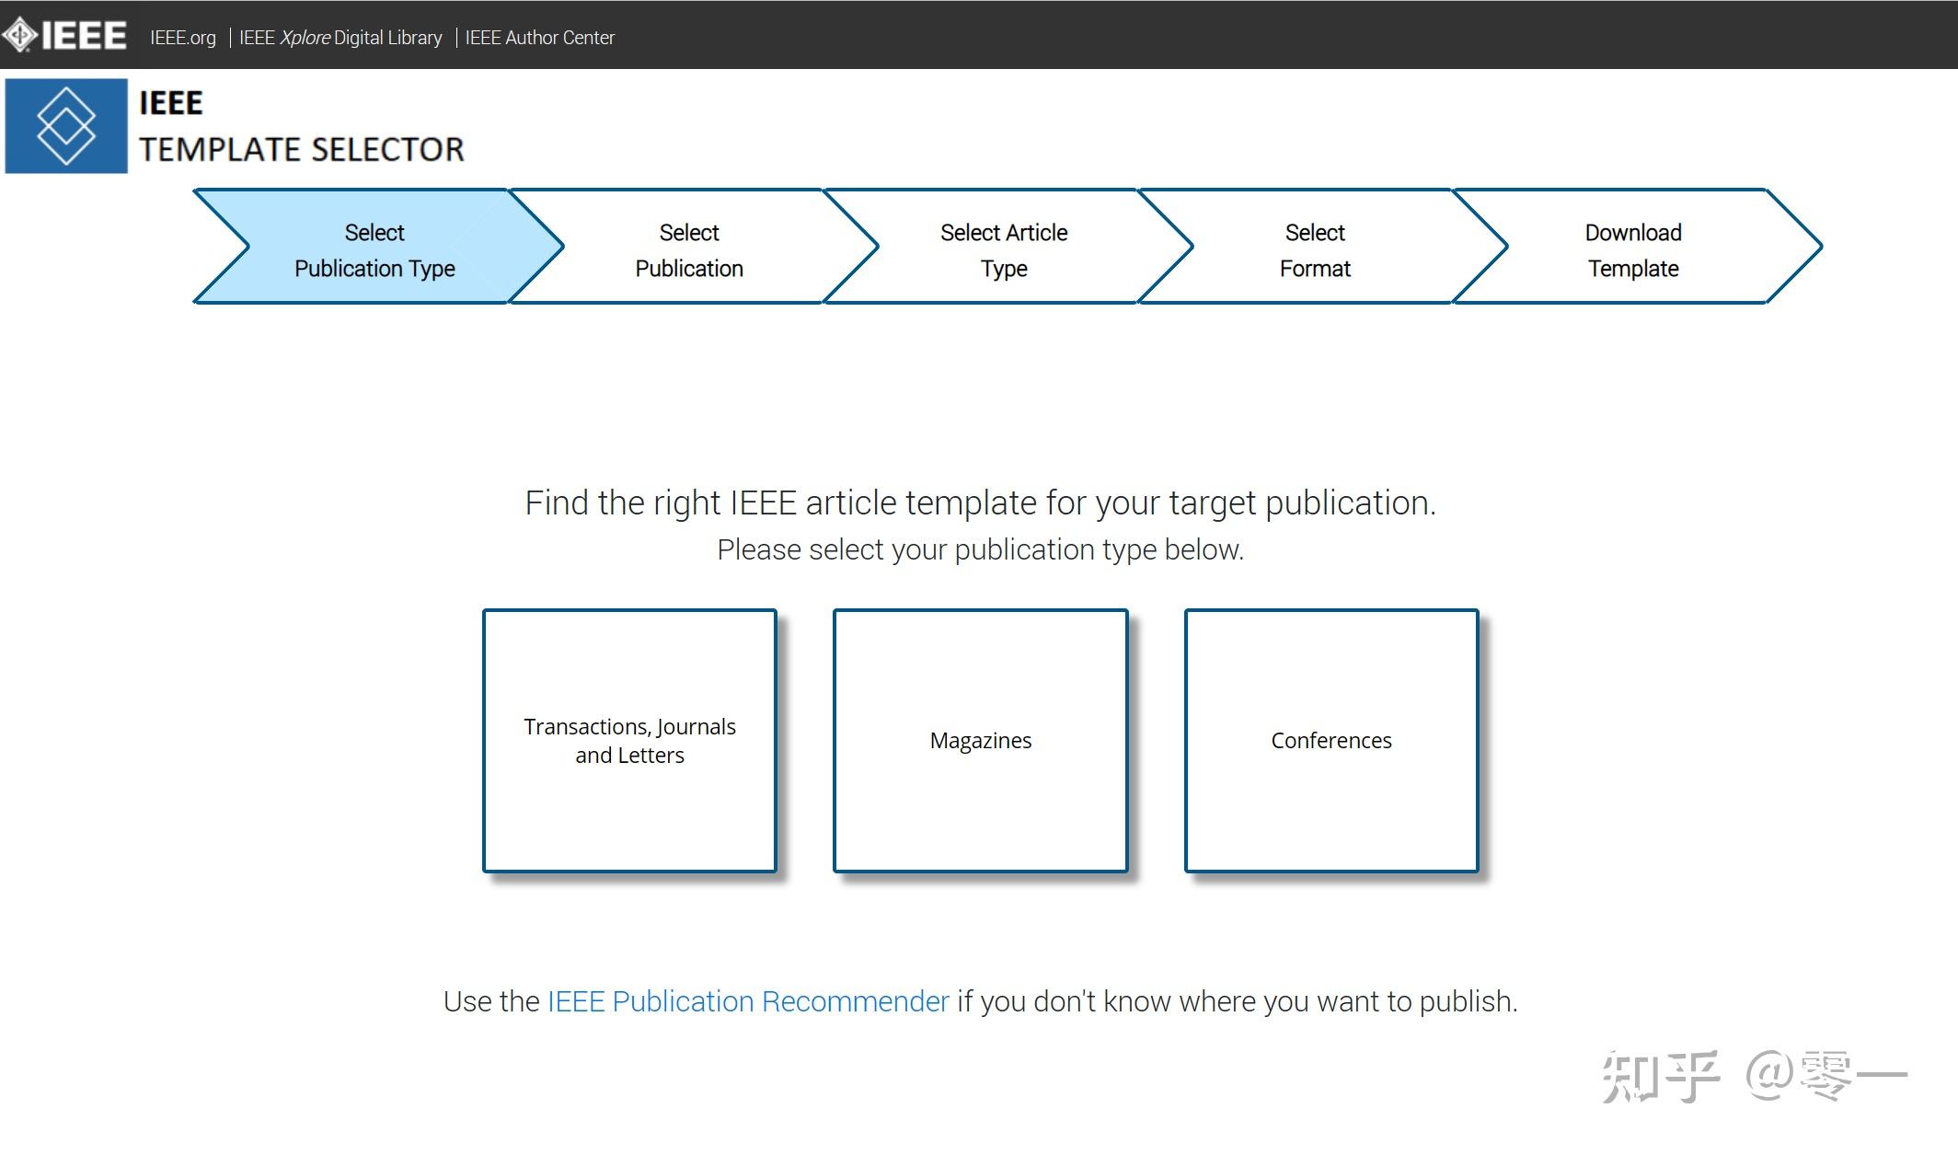Click 'Please select your publication type below' text
This screenshot has width=1958, height=1155.
(980, 549)
